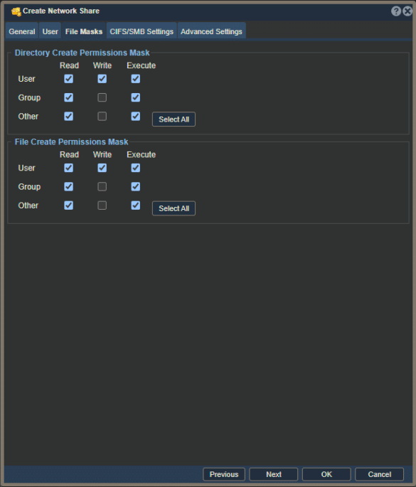416x487 pixels.
Task: Uncheck Directory mask Other Execute
Action: [x=136, y=117]
